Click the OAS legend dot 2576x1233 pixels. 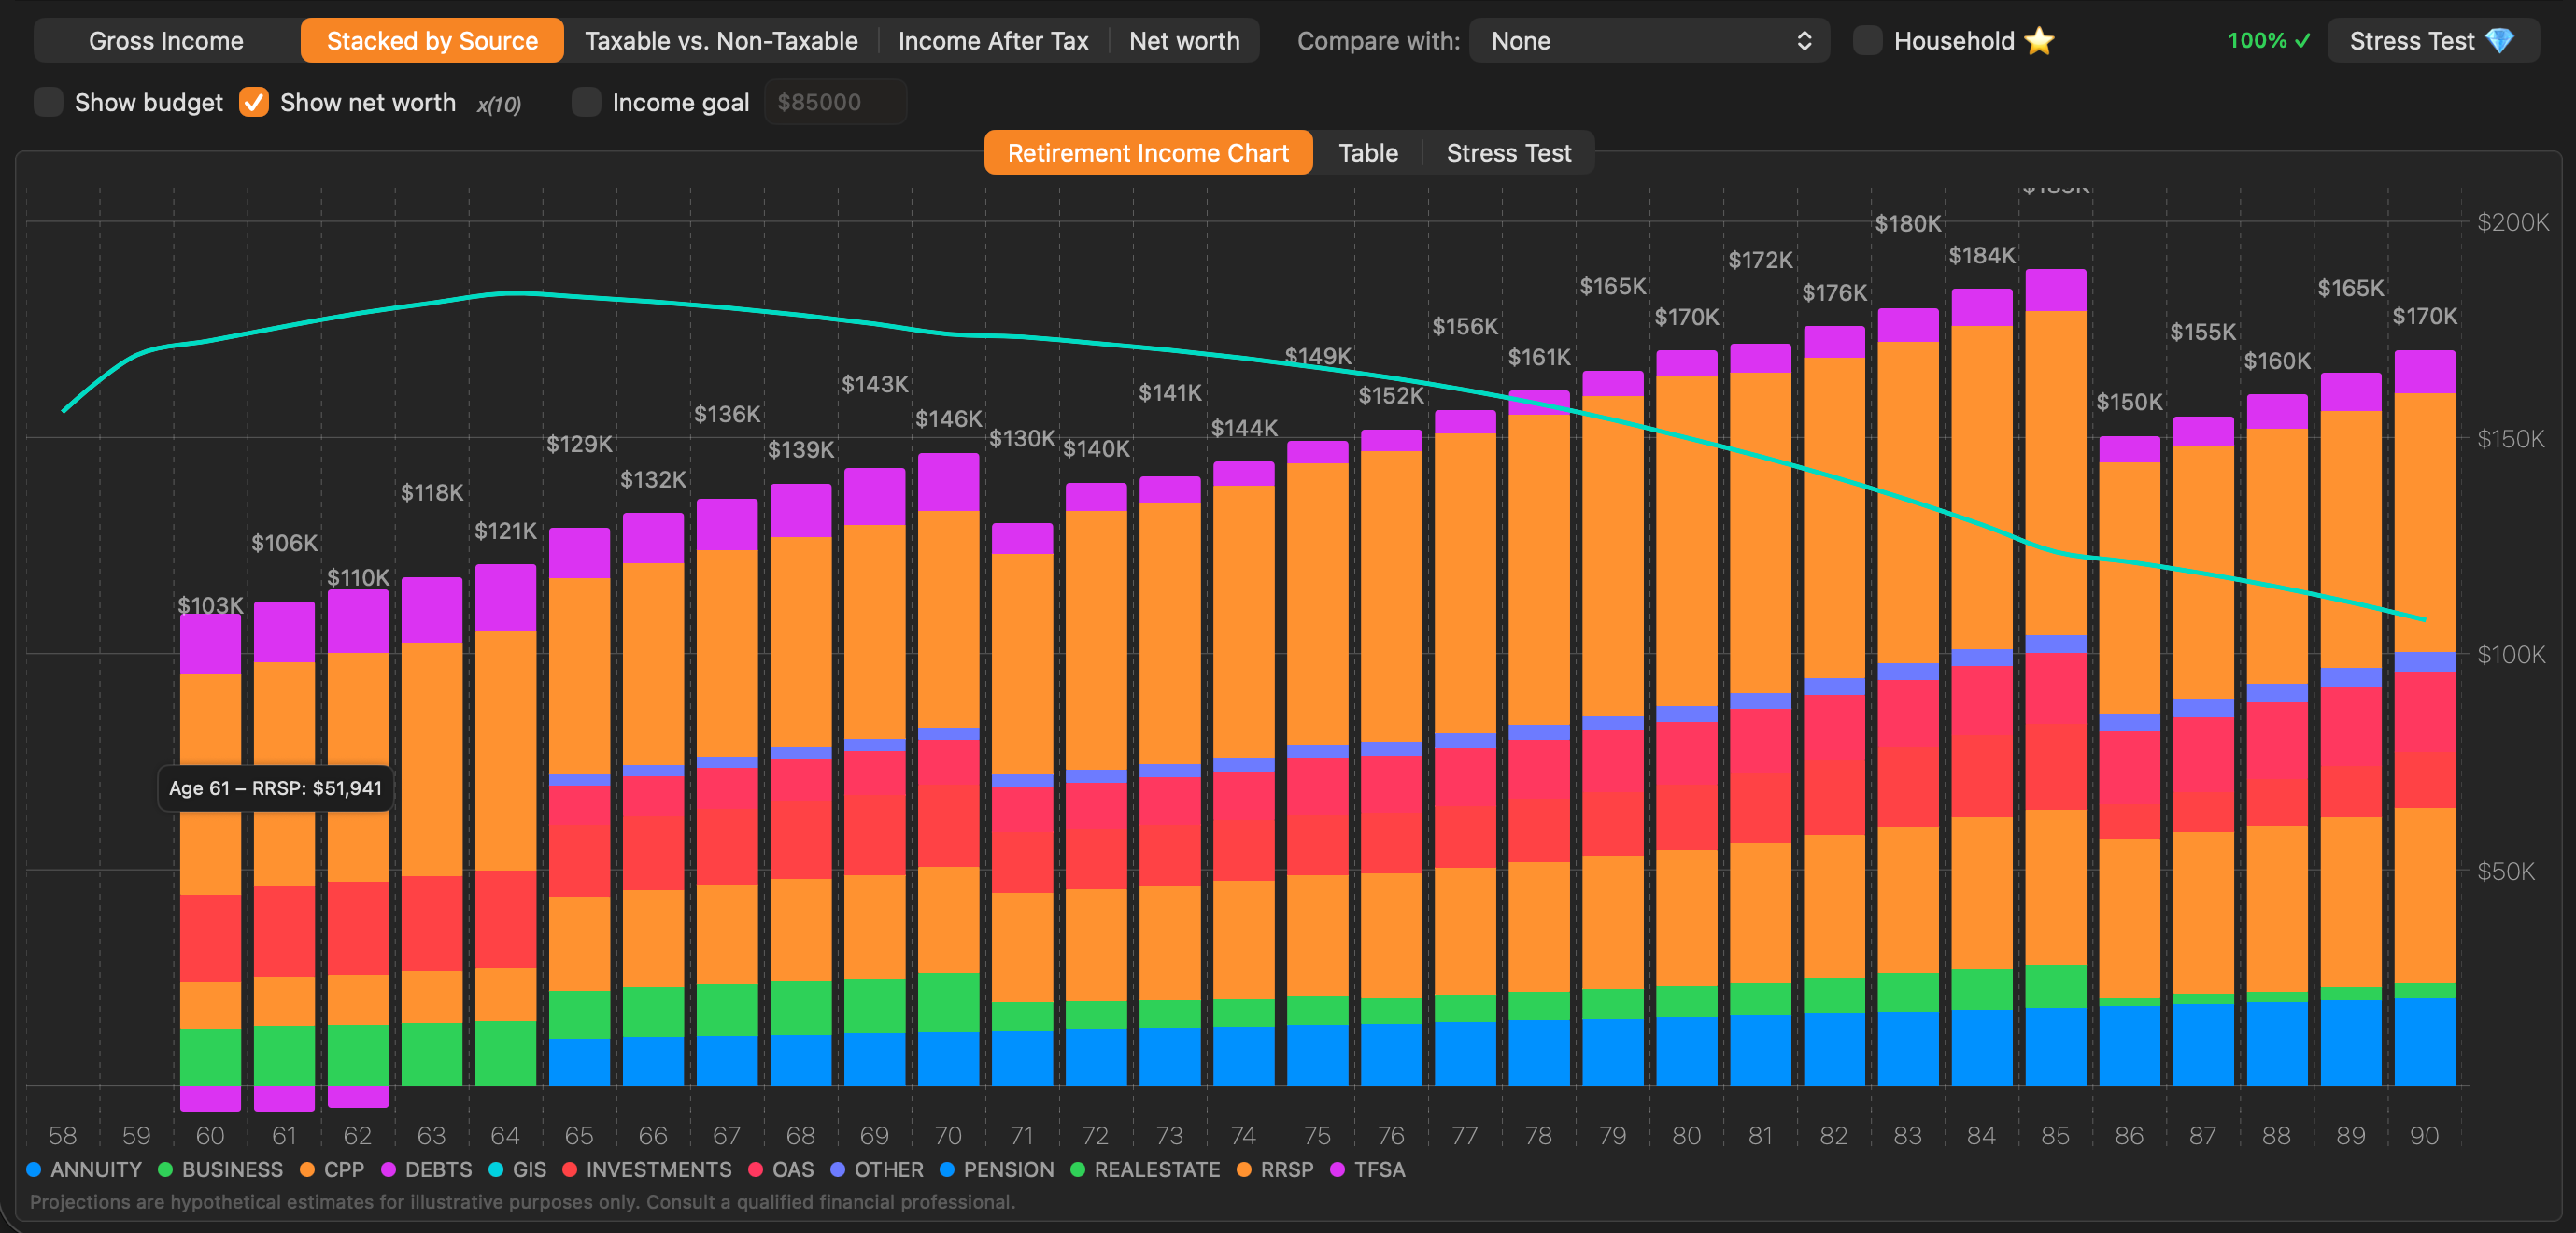point(755,1169)
